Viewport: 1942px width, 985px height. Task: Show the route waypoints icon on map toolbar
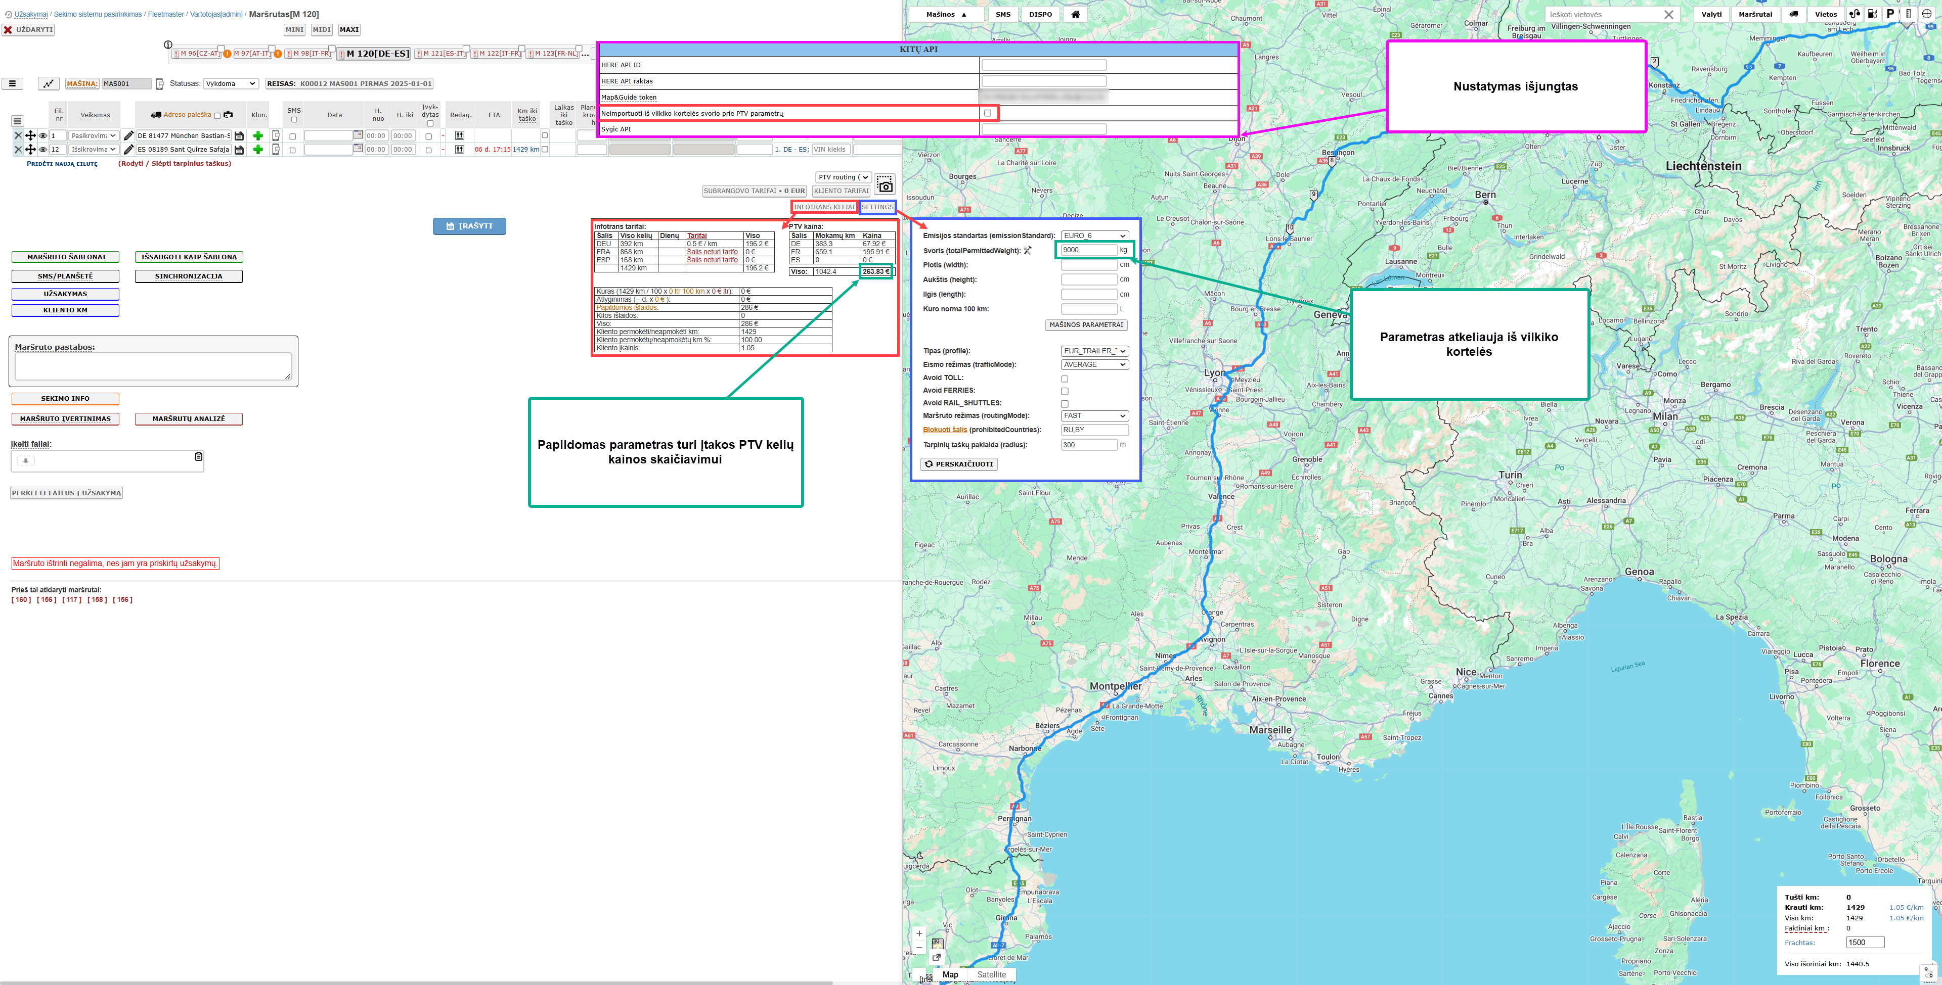click(x=1855, y=14)
